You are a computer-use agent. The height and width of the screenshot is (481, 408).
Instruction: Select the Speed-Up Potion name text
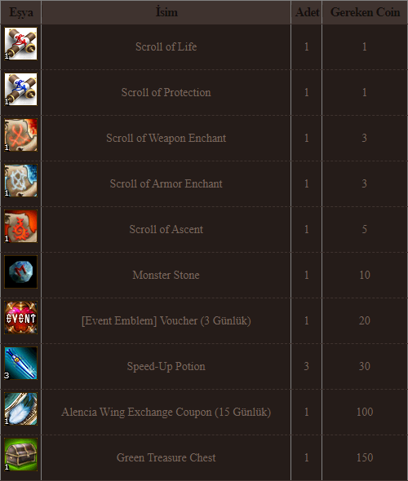[166, 366]
